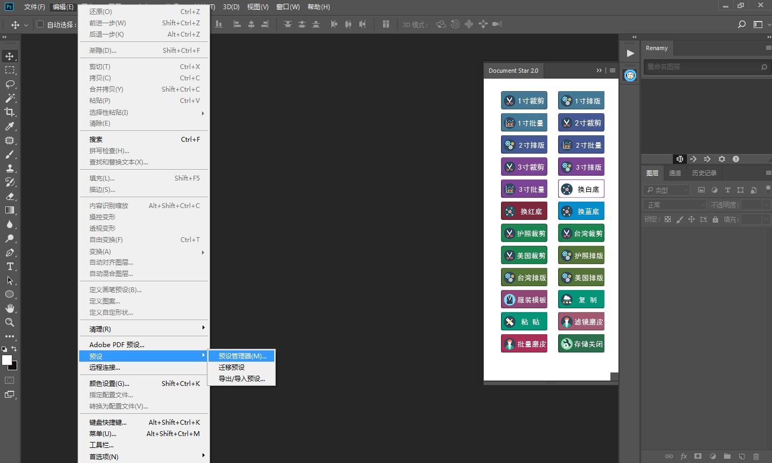772x463 pixels.
Task: Select the Lasso tool
Action: point(10,84)
